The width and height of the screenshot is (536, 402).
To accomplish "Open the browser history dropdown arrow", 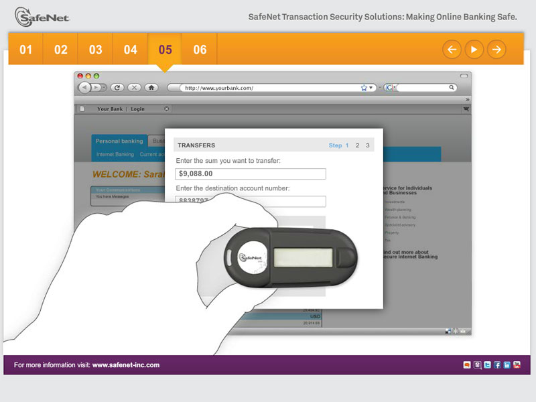I will 105,88.
